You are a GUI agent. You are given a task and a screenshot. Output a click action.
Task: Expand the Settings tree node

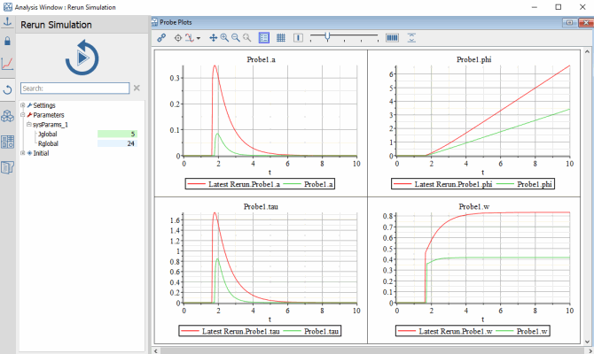click(x=23, y=105)
